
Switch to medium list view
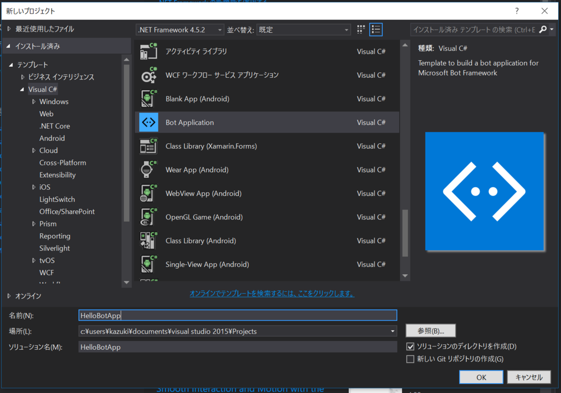pos(376,30)
